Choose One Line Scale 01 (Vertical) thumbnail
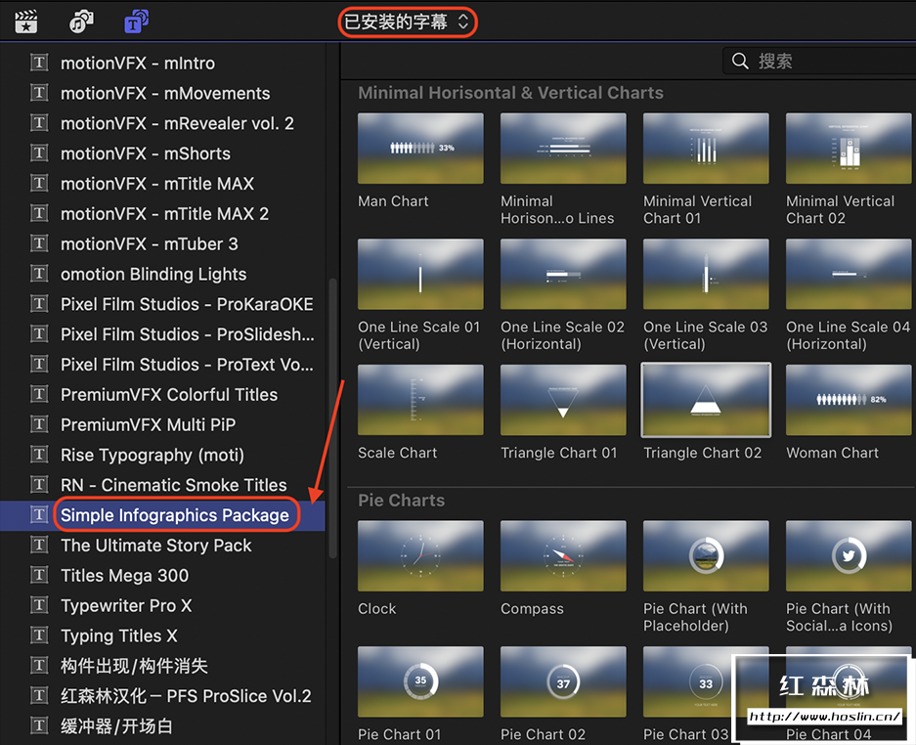 pos(420,274)
